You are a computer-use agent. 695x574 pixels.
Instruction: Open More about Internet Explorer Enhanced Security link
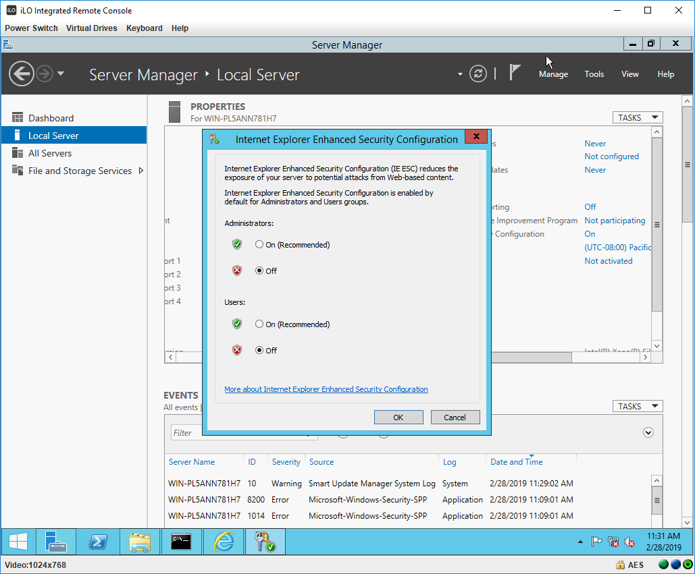[x=326, y=389]
